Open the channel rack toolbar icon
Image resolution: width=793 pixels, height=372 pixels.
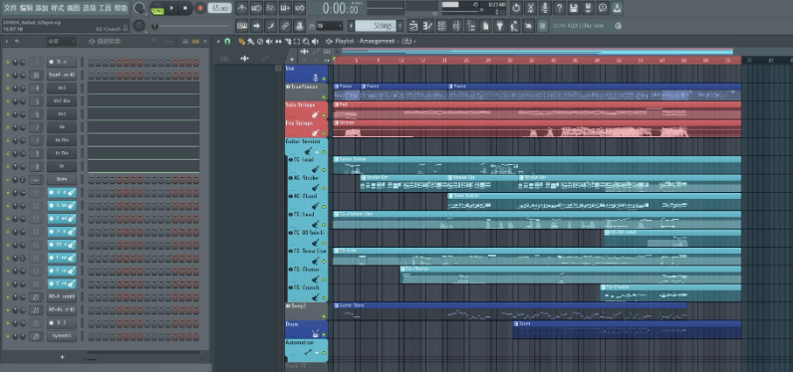point(442,25)
